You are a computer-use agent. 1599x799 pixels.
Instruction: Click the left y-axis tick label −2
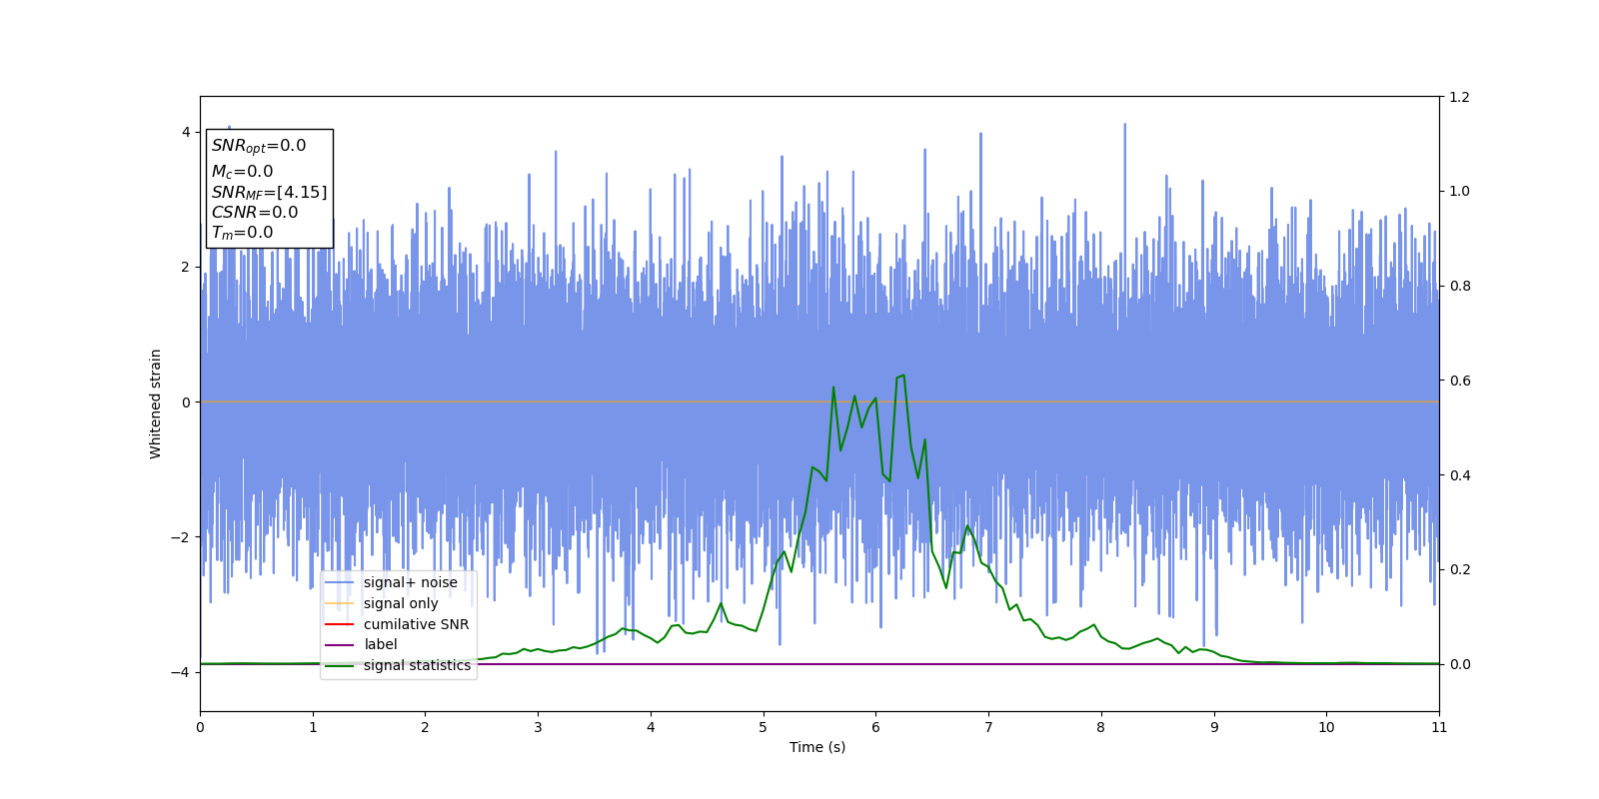tap(180, 537)
